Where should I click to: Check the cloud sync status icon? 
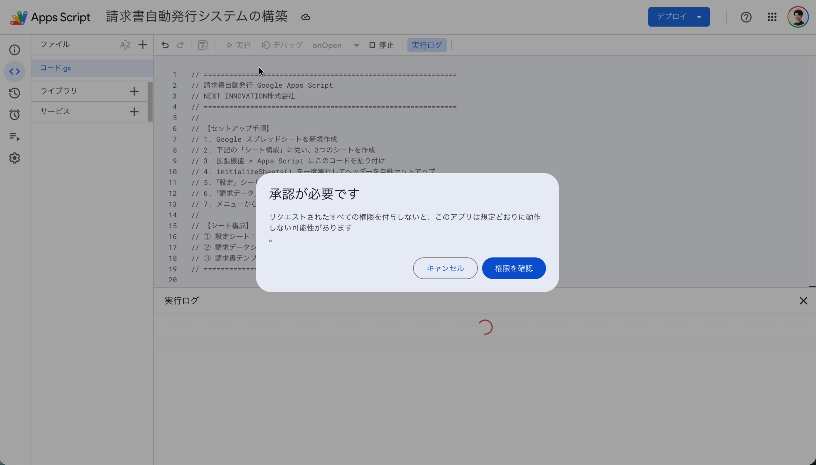tap(305, 17)
